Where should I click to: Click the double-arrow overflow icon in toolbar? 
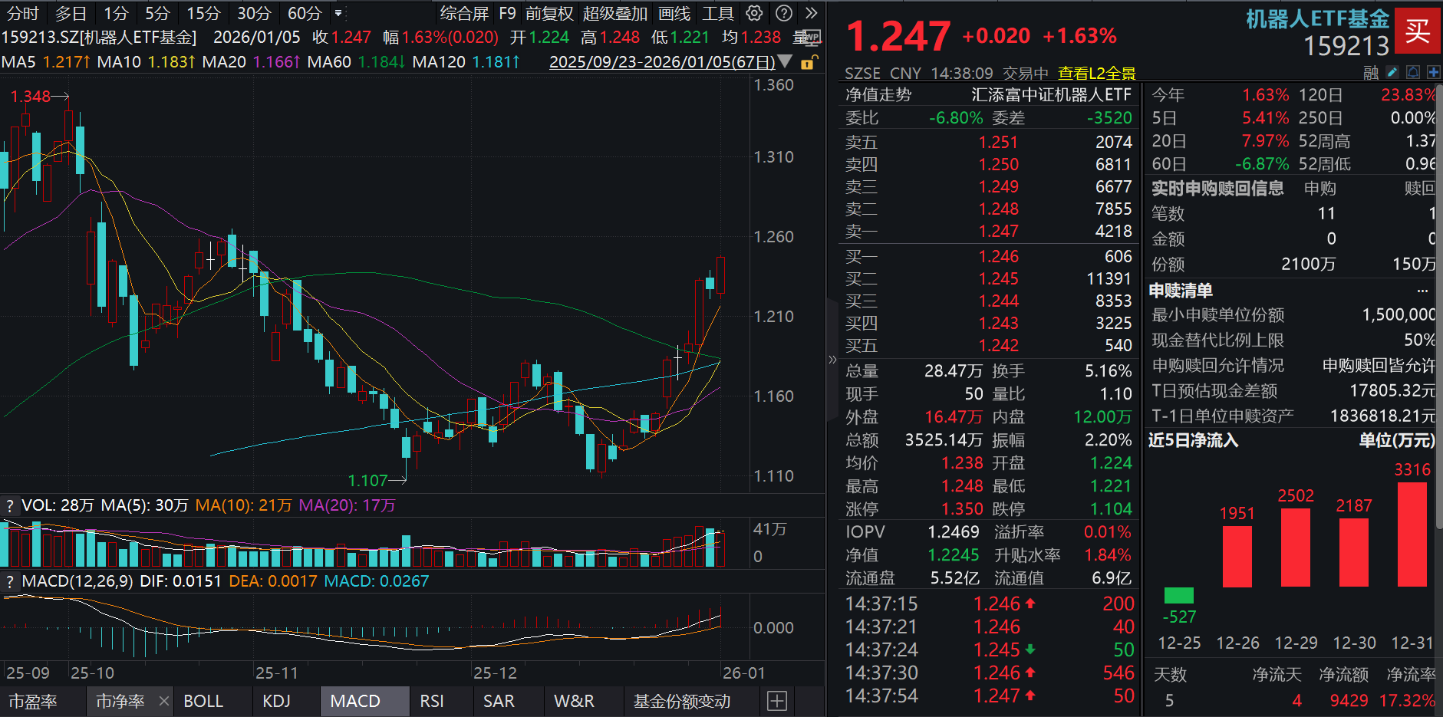(x=811, y=13)
